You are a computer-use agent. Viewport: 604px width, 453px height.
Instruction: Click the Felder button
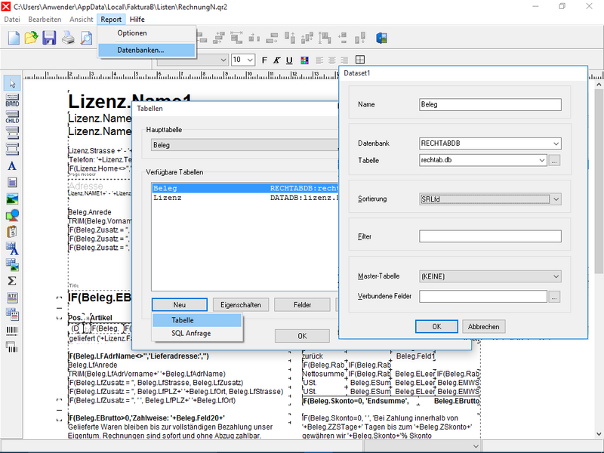tap(303, 305)
